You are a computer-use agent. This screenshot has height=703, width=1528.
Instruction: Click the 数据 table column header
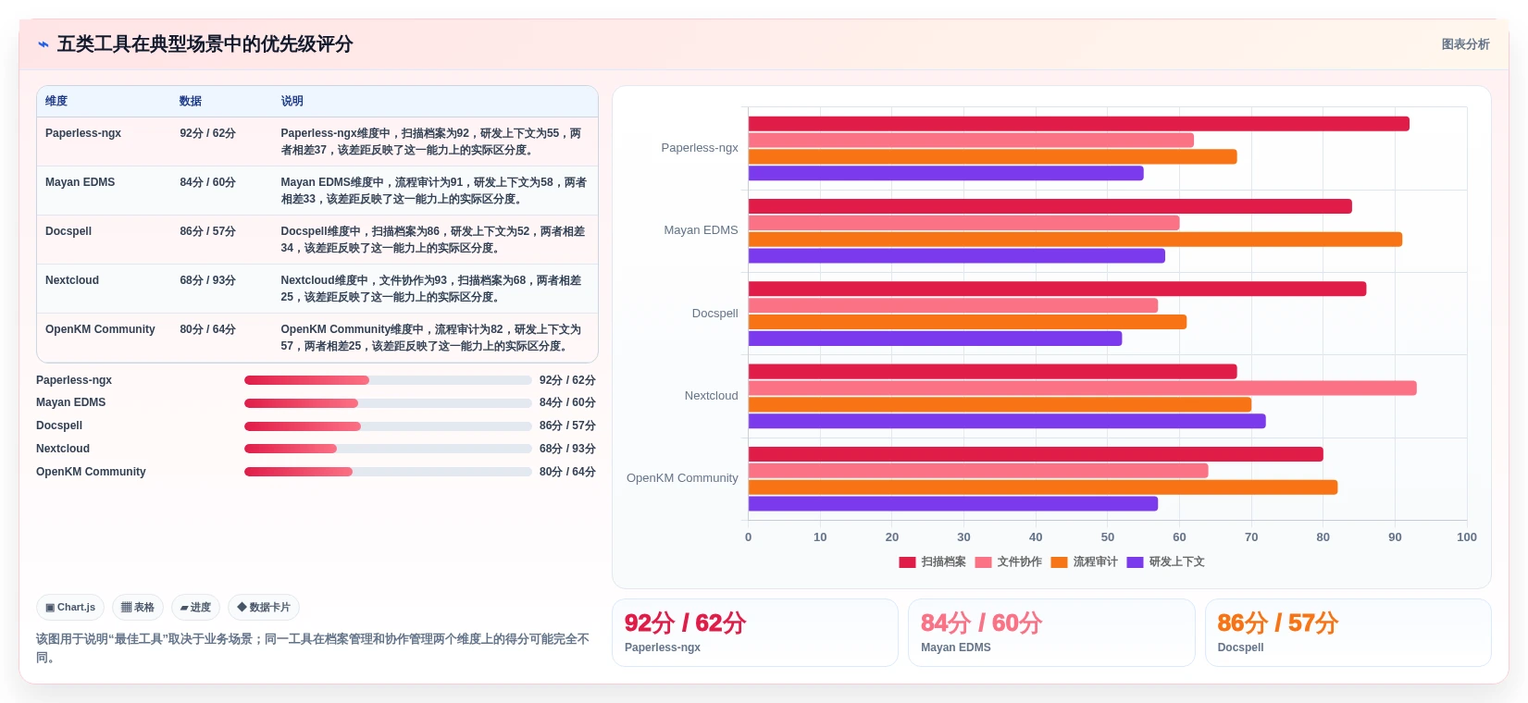pyautogui.click(x=191, y=101)
